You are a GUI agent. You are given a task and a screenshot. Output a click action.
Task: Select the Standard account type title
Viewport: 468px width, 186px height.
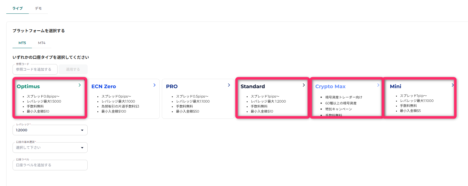[253, 87]
